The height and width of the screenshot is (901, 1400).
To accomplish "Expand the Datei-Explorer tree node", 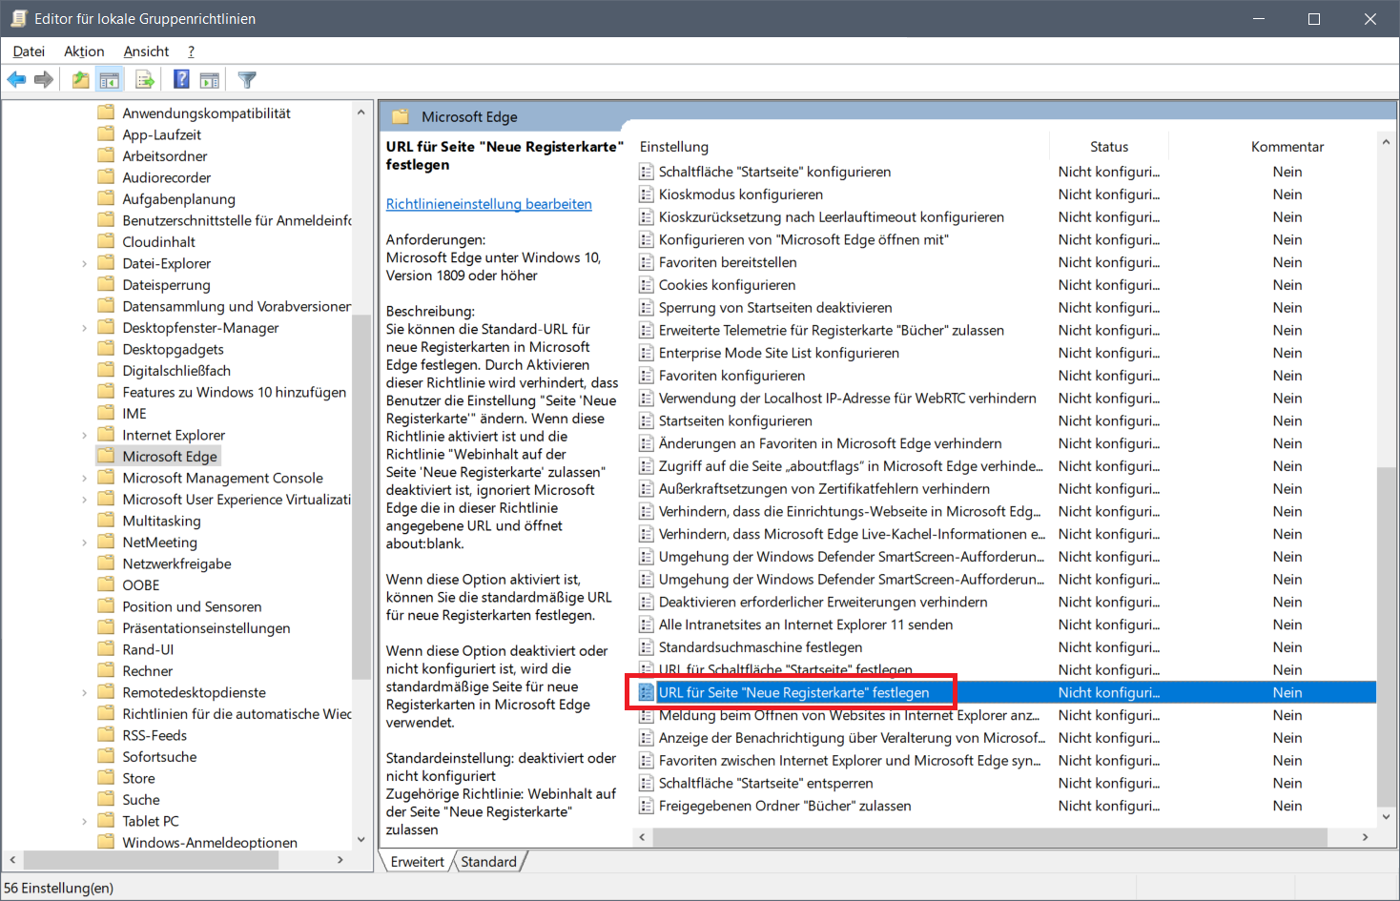I will (84, 263).
